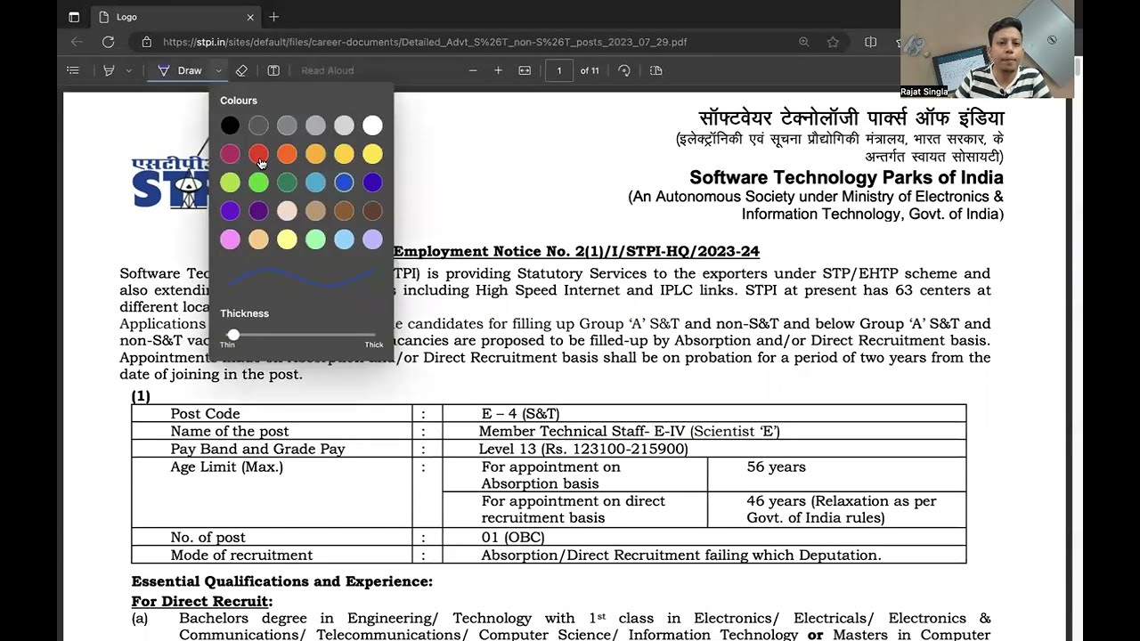This screenshot has height=641, width=1140.
Task: Zoom in on the PDF with plus
Action: (498, 70)
